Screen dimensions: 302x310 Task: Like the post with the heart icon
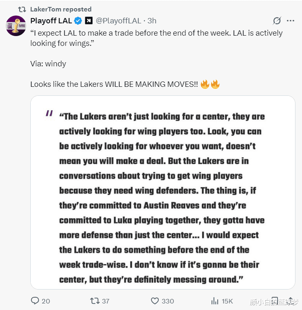(x=155, y=301)
